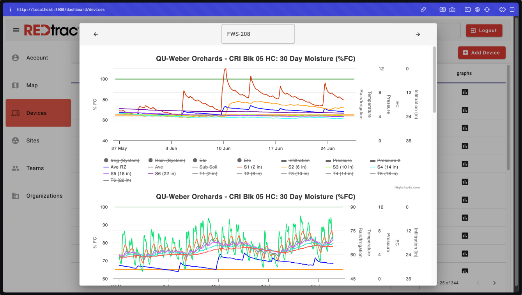
Task: Show the T5 (18 in) series
Action: (384, 174)
